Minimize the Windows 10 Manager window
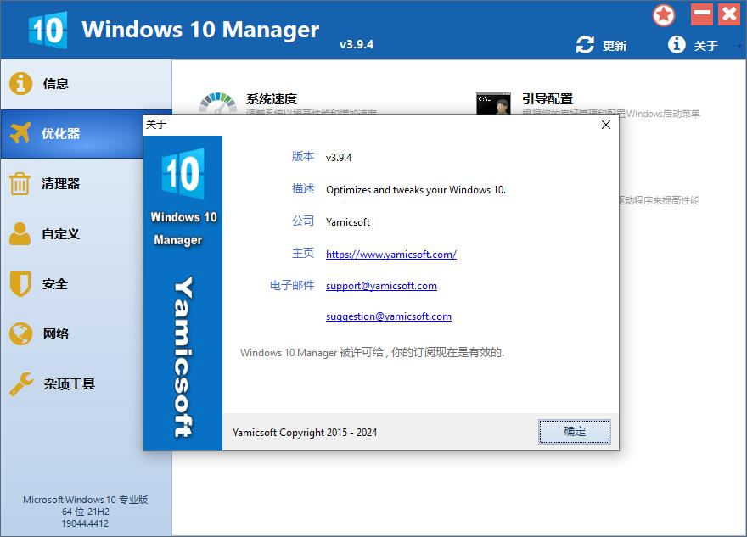This screenshot has width=747, height=537. [702, 14]
